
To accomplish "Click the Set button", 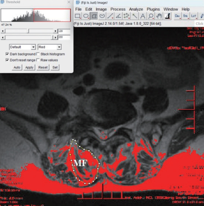I will [55, 67].
